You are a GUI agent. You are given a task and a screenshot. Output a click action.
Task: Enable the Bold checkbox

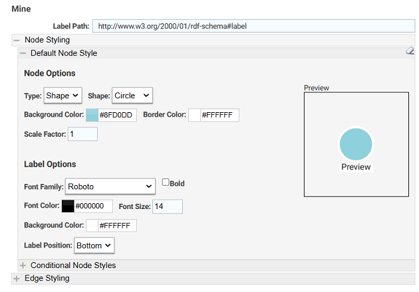pyautogui.click(x=166, y=182)
